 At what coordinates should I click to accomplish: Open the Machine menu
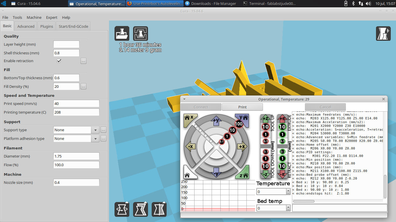click(x=34, y=17)
